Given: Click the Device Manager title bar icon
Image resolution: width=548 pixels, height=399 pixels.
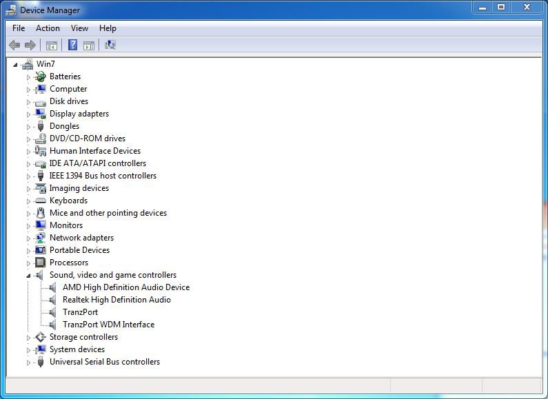Looking at the screenshot, I should click(x=10, y=10).
